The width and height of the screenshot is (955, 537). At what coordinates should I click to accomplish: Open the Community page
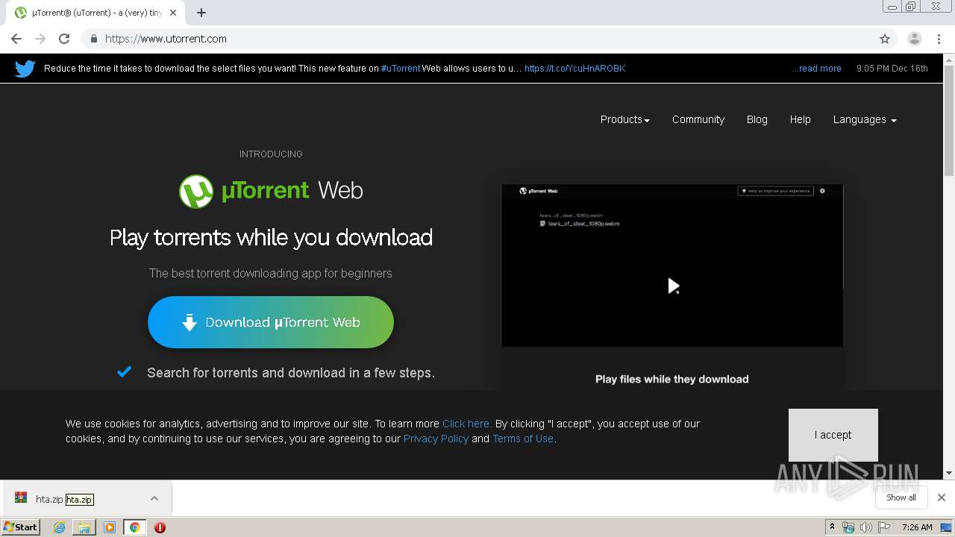pyautogui.click(x=698, y=119)
